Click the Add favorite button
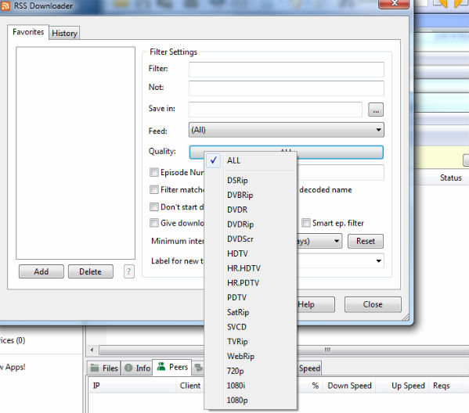The image size is (469, 413). pyautogui.click(x=41, y=271)
